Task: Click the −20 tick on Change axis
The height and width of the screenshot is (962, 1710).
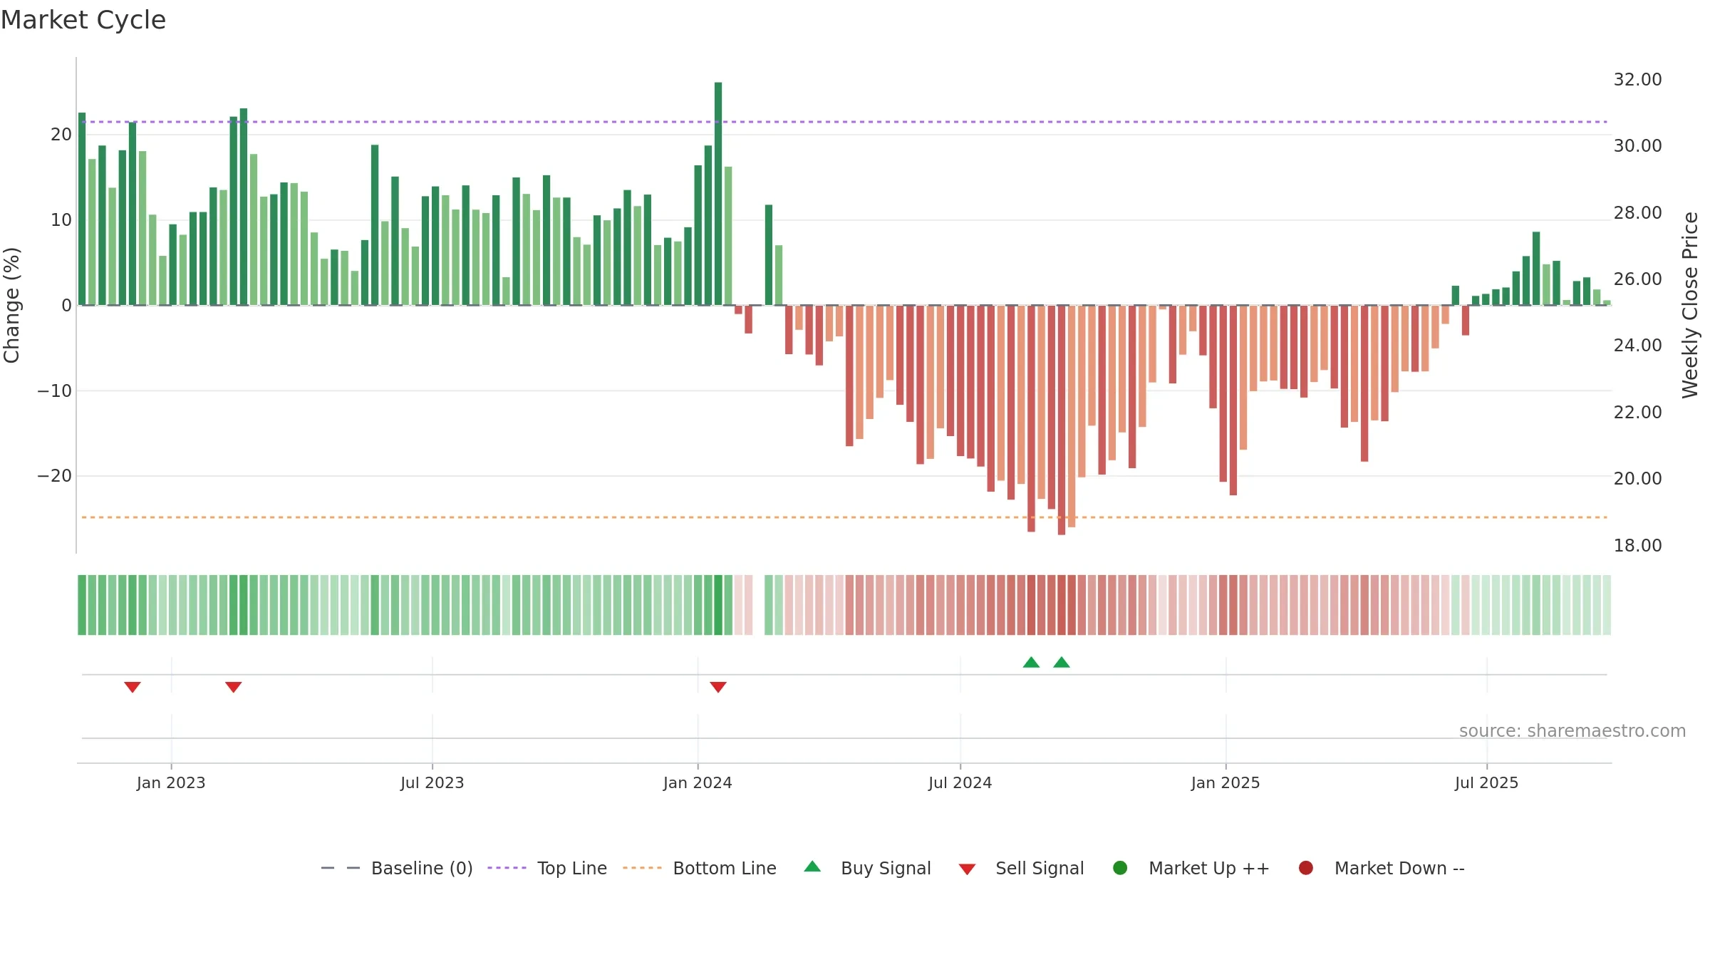Action: (55, 475)
